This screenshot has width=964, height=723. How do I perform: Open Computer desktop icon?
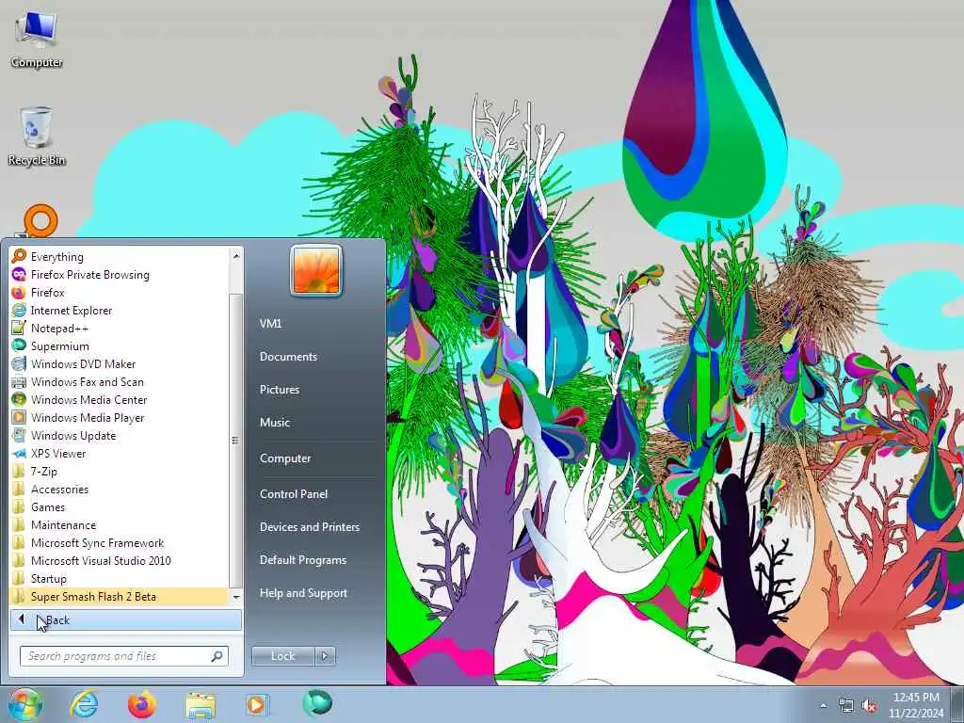37,38
